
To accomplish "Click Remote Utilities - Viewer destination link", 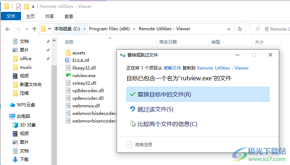I will click(223, 68).
